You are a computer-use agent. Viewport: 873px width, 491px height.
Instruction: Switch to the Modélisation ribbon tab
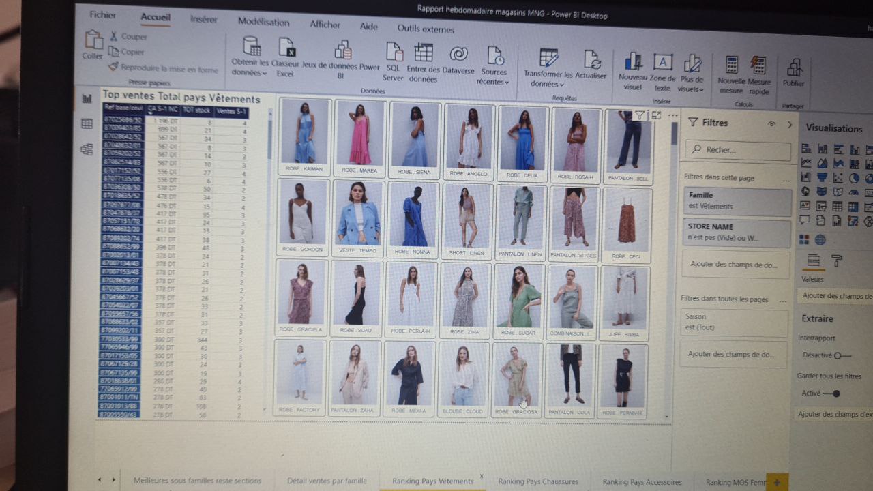tap(264, 21)
